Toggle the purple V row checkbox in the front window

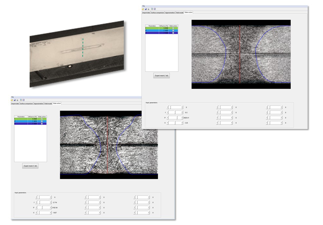tap(173, 33)
